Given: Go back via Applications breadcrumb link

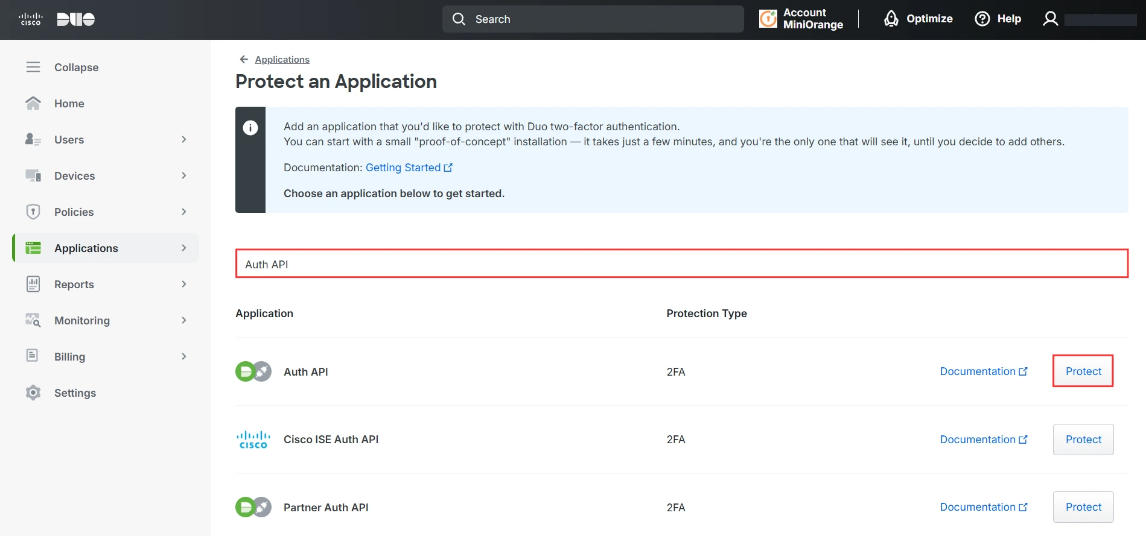Looking at the screenshot, I should 282,59.
